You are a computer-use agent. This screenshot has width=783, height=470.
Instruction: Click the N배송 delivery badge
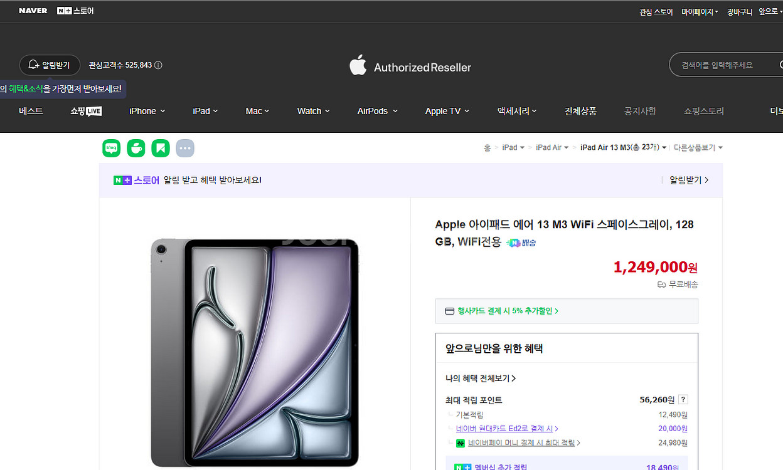coord(522,243)
